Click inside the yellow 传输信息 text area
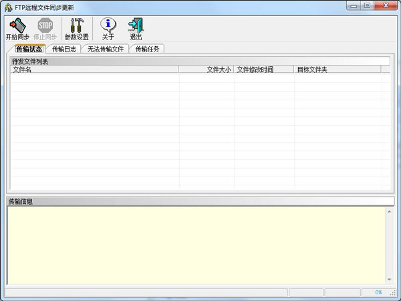 pos(196,245)
